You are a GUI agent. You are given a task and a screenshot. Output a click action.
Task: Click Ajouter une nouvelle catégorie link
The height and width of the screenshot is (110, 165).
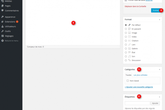point(139,87)
